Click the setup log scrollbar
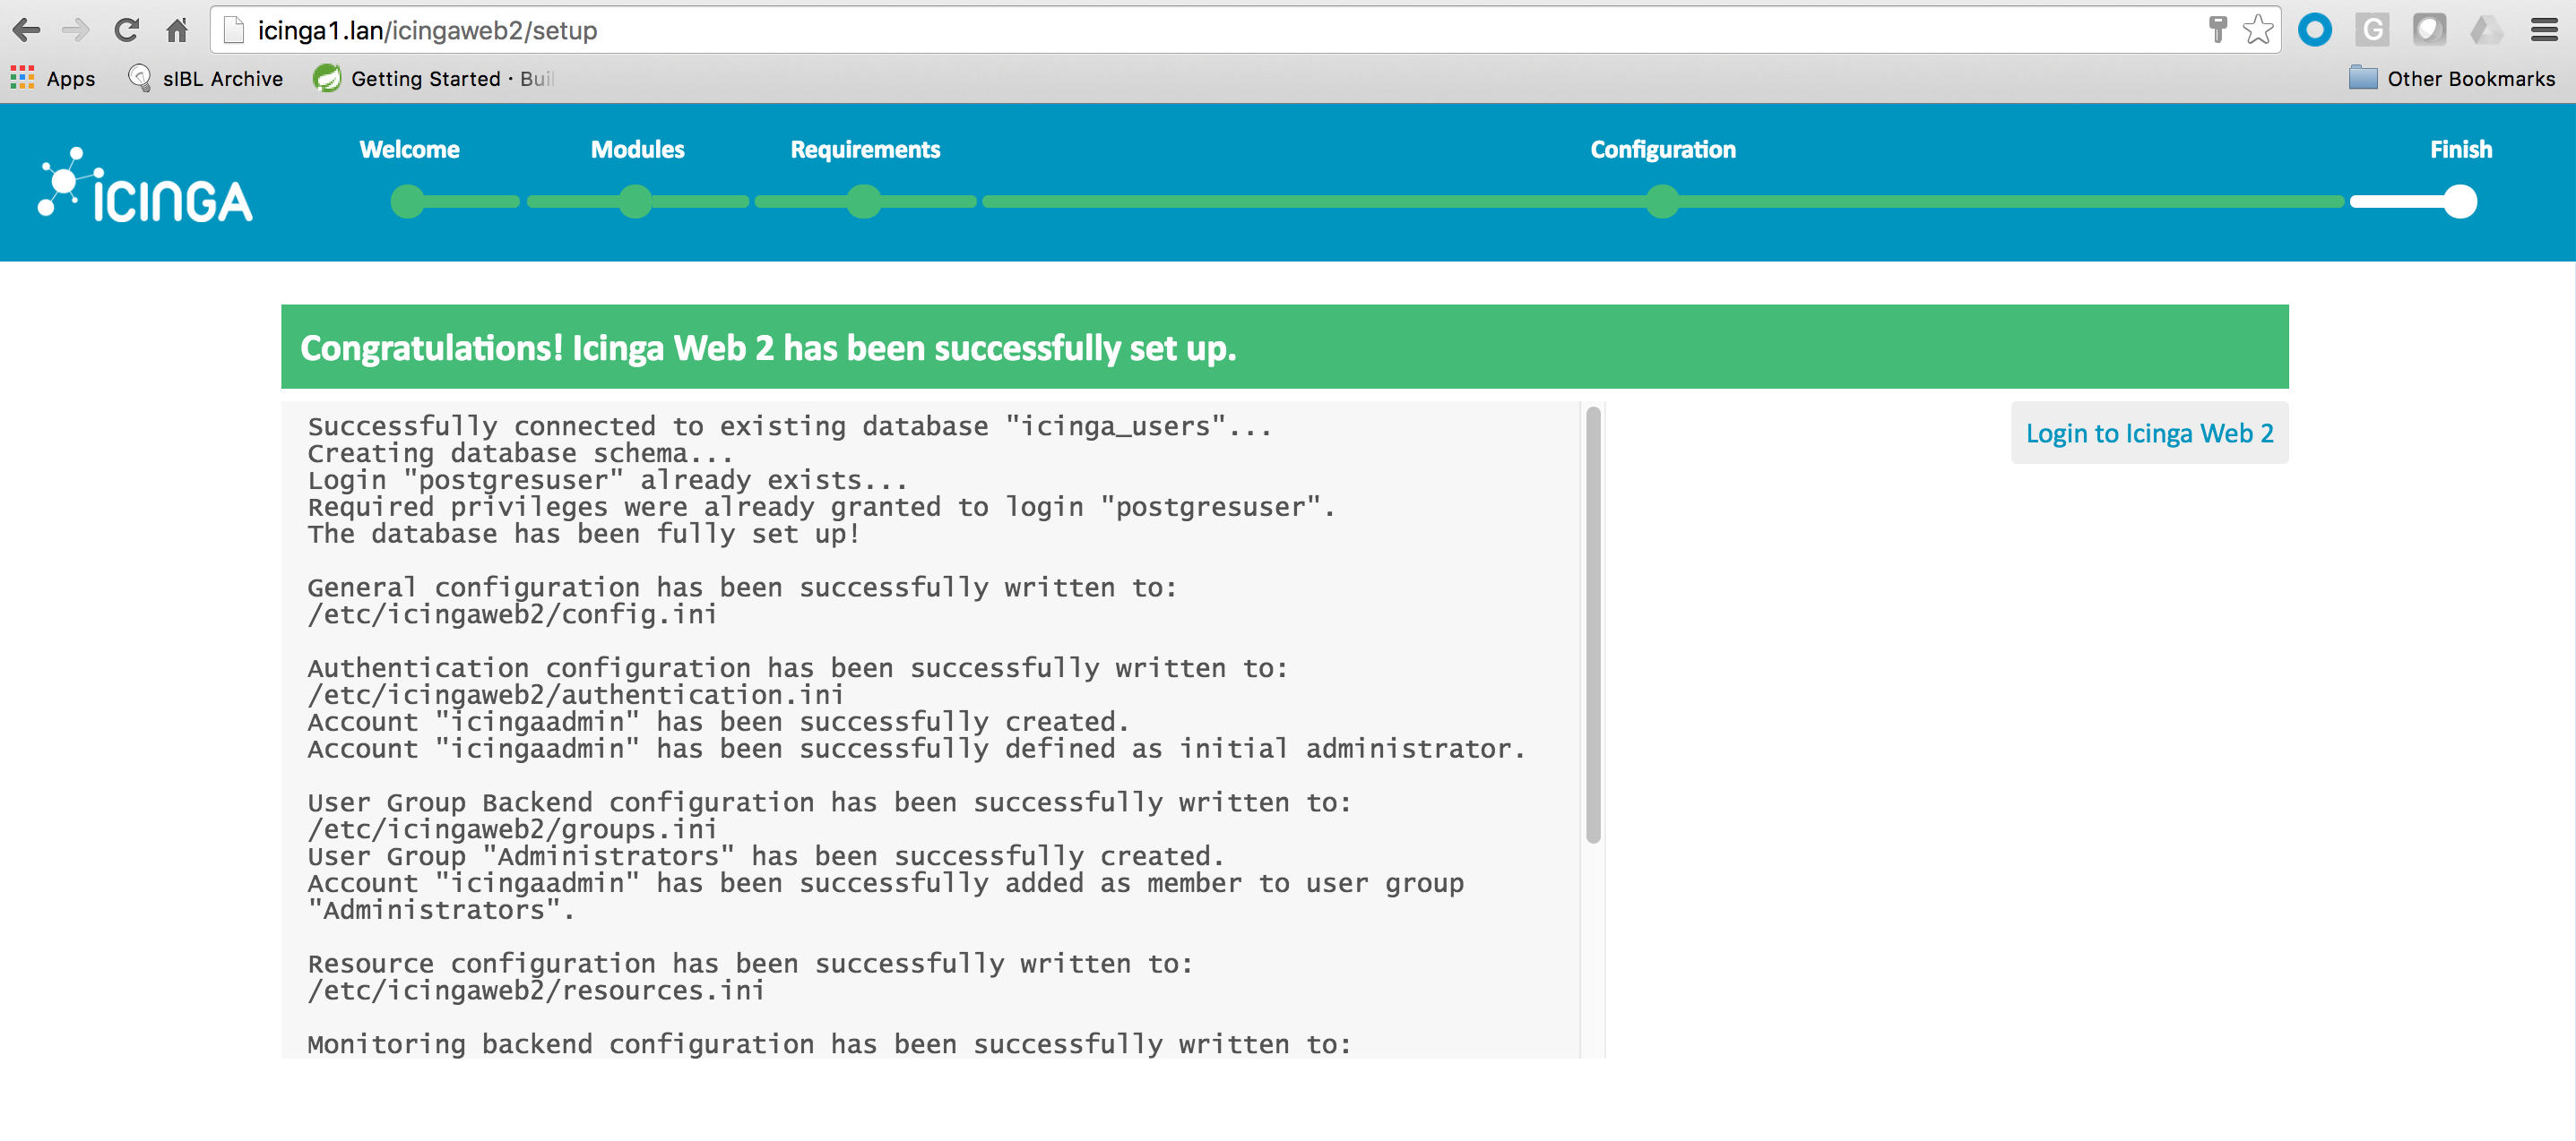The height and width of the screenshot is (1141, 2576). point(1593,624)
